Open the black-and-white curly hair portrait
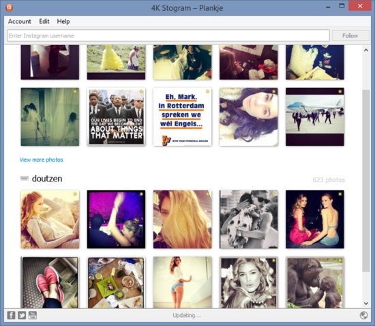This screenshot has height=326, width=375. (x=249, y=282)
